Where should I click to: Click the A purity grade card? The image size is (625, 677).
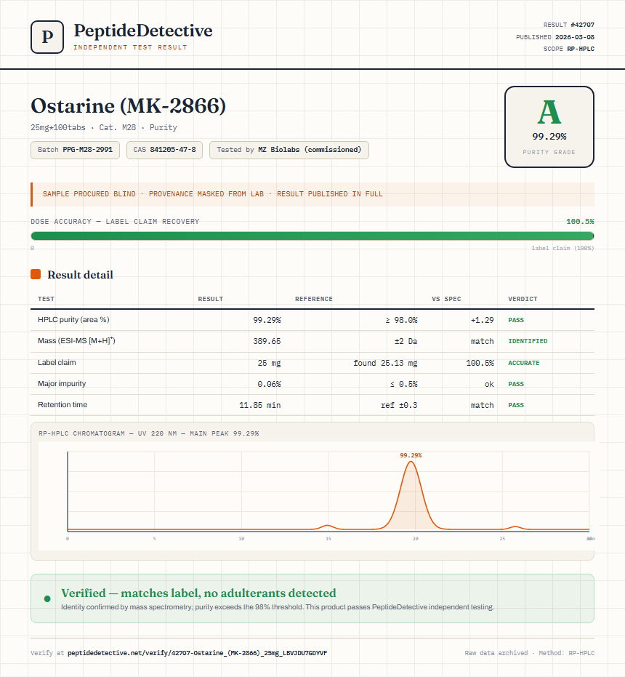click(549, 127)
